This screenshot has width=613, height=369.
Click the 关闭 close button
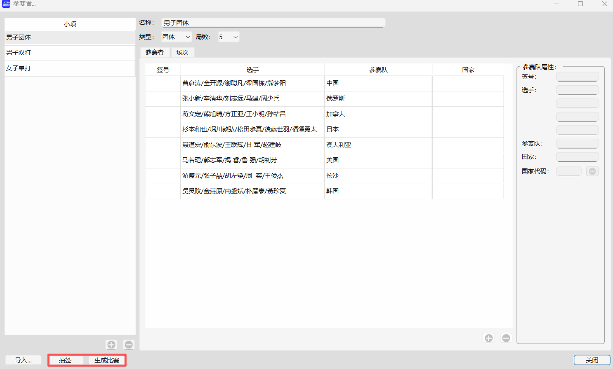592,360
